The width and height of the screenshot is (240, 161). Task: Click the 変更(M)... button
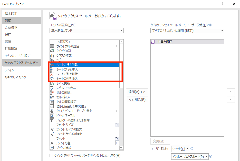click(160, 141)
